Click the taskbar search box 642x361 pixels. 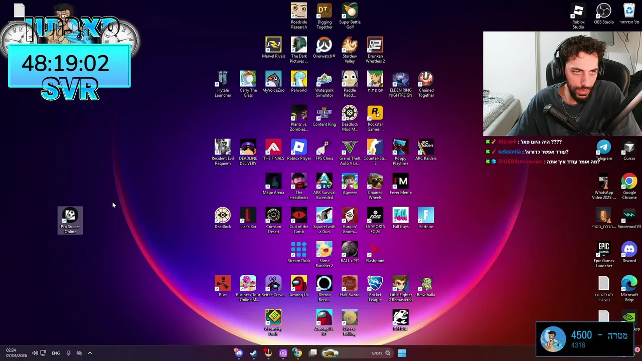tap(357, 353)
